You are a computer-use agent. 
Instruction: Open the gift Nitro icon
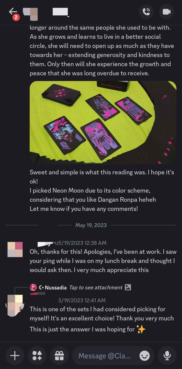pyautogui.click(x=59, y=356)
